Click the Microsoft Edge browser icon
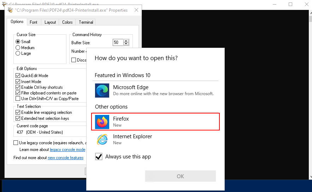The height and width of the screenshot is (192, 312). [x=102, y=91]
